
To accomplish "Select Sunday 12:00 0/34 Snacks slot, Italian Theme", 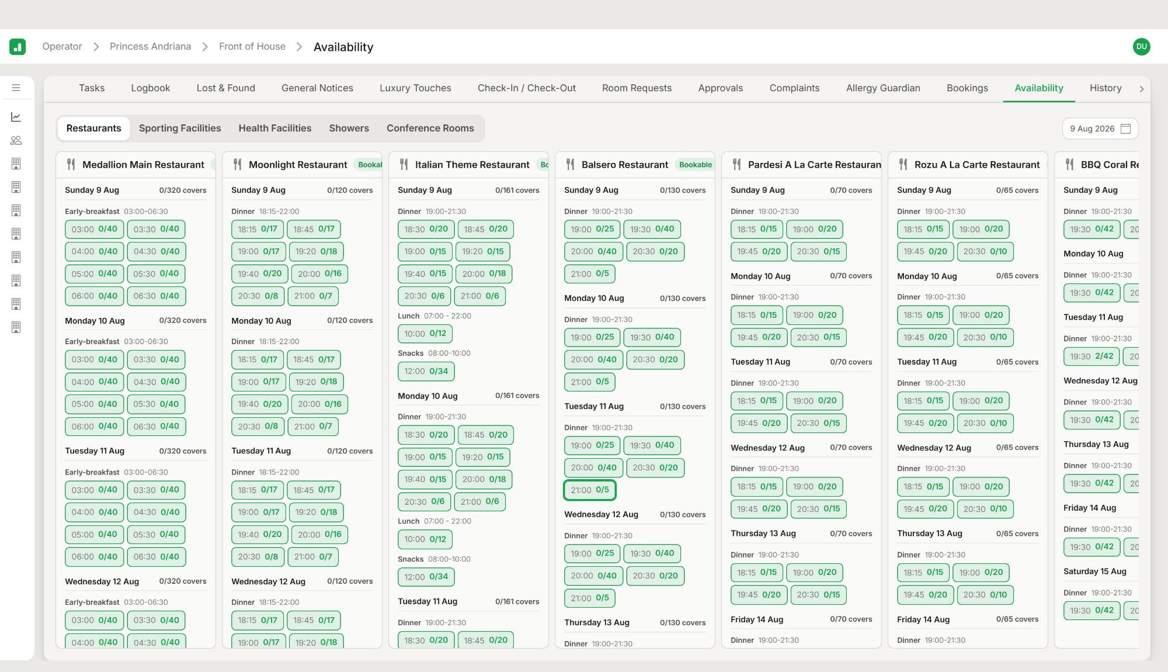I will [426, 371].
